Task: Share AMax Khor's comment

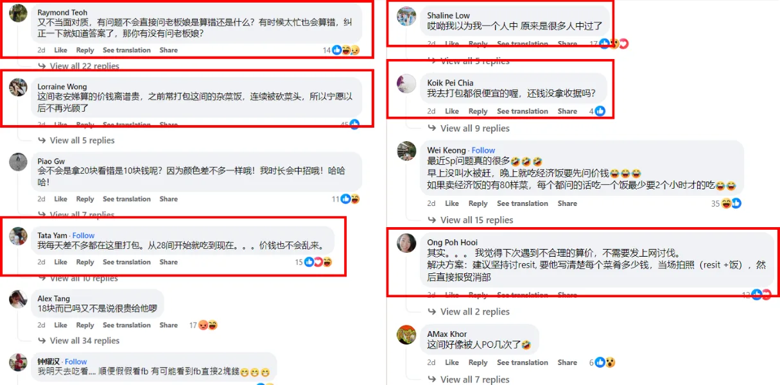Action: [567, 363]
